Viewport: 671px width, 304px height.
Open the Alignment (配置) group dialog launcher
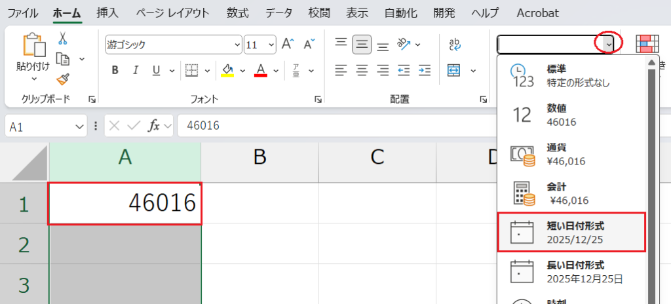pyautogui.click(x=484, y=100)
